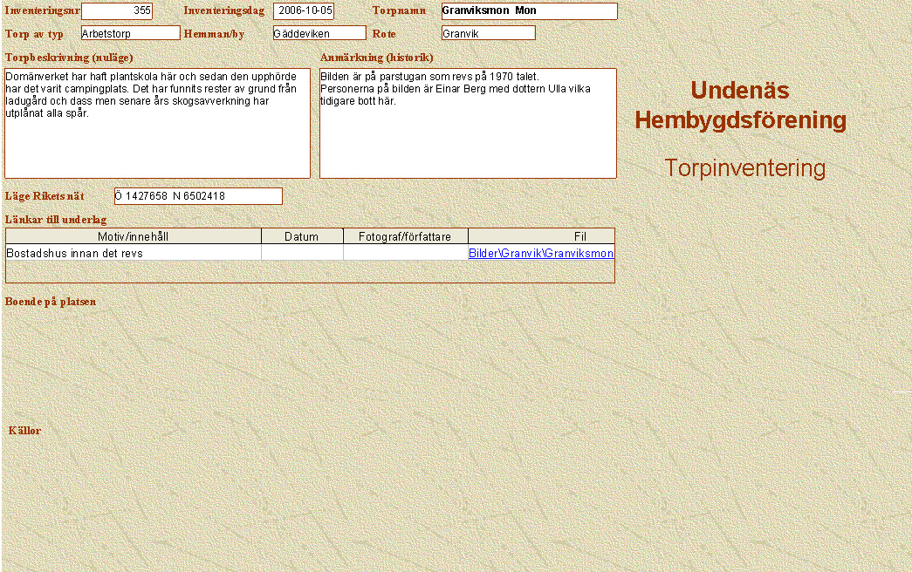Click the empty Datum cell in first row
912x572 pixels.
[x=302, y=253]
